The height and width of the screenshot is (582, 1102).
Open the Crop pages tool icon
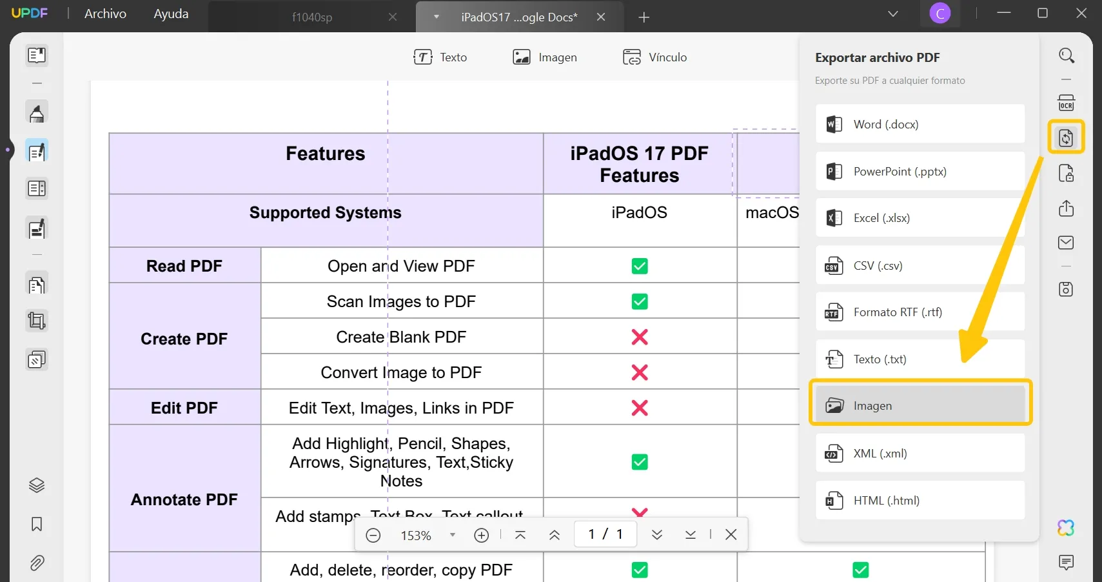pos(37,321)
